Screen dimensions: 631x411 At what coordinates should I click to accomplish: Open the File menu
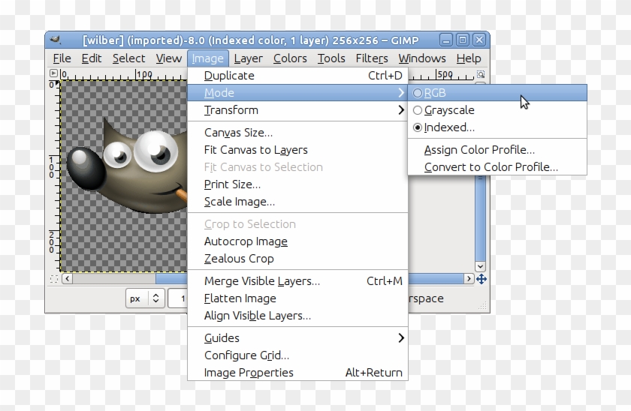click(x=62, y=58)
